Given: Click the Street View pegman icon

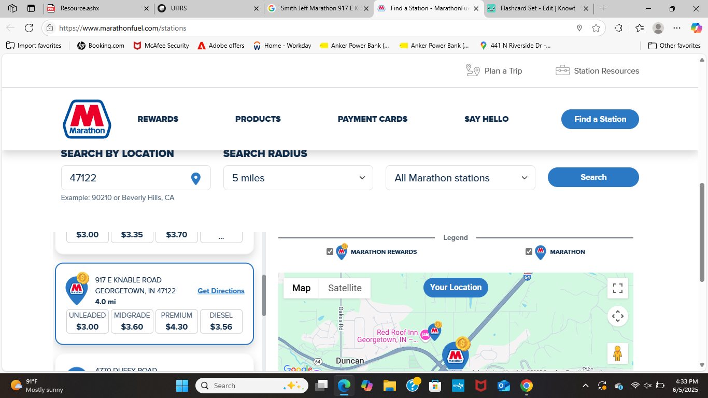Looking at the screenshot, I should 618,353.
